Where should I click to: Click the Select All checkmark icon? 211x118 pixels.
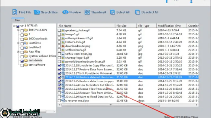pyautogui.click(x=112, y=12)
